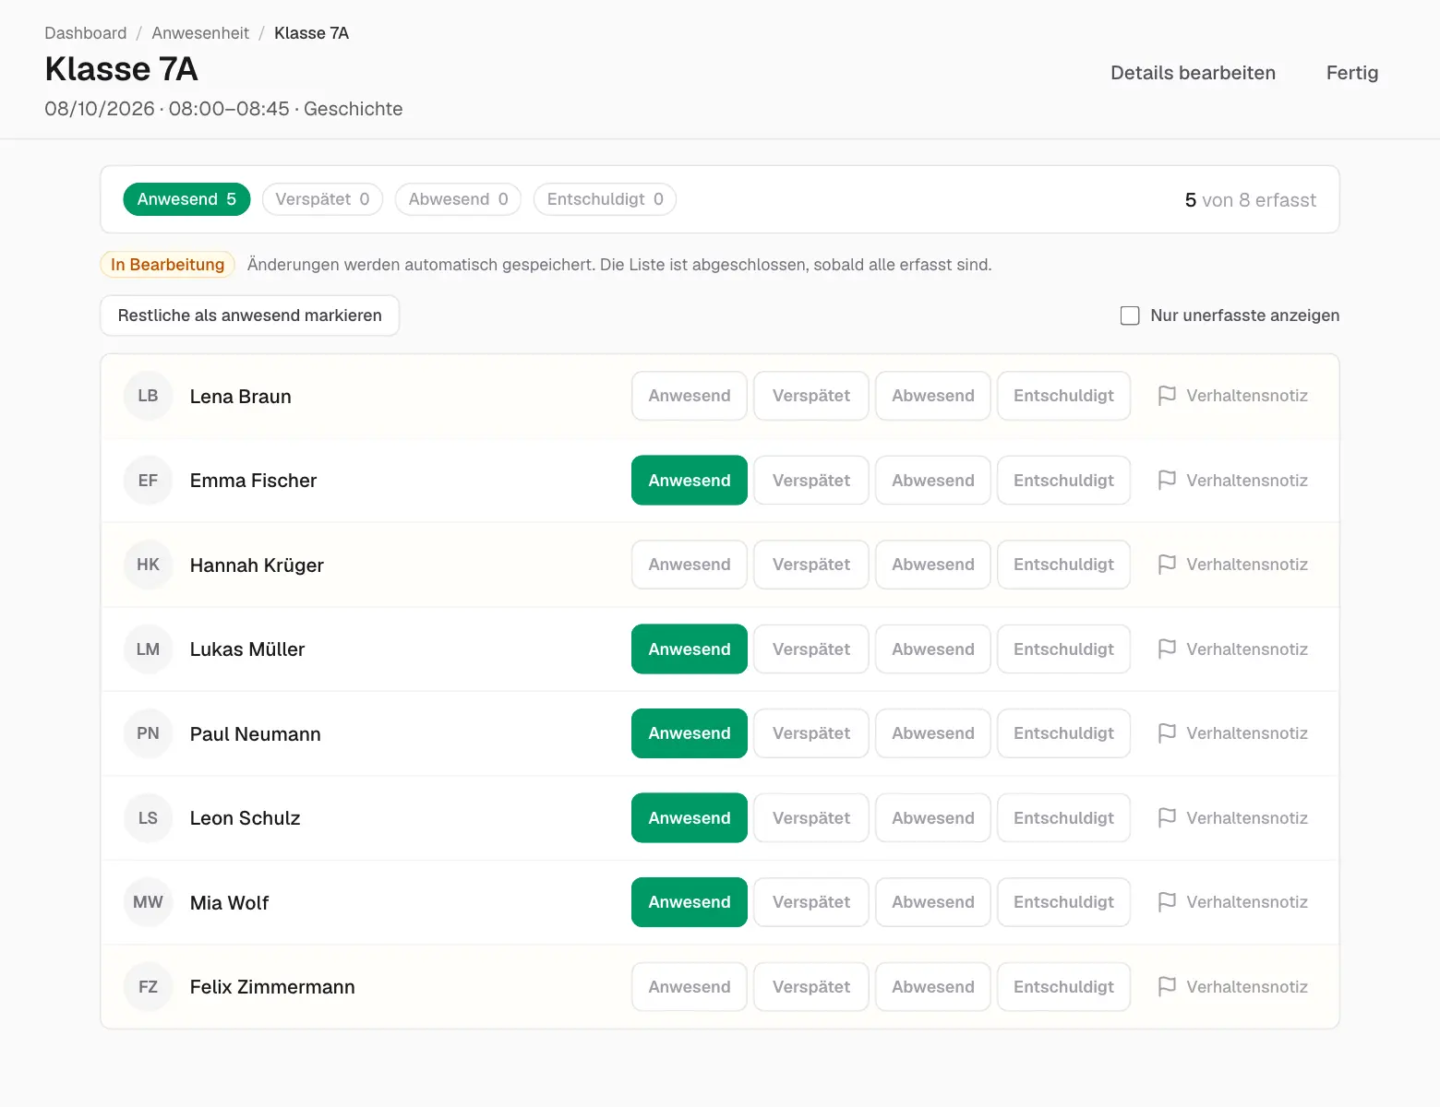Click the flag icon in Mia Wolf's row

[x=1167, y=902]
